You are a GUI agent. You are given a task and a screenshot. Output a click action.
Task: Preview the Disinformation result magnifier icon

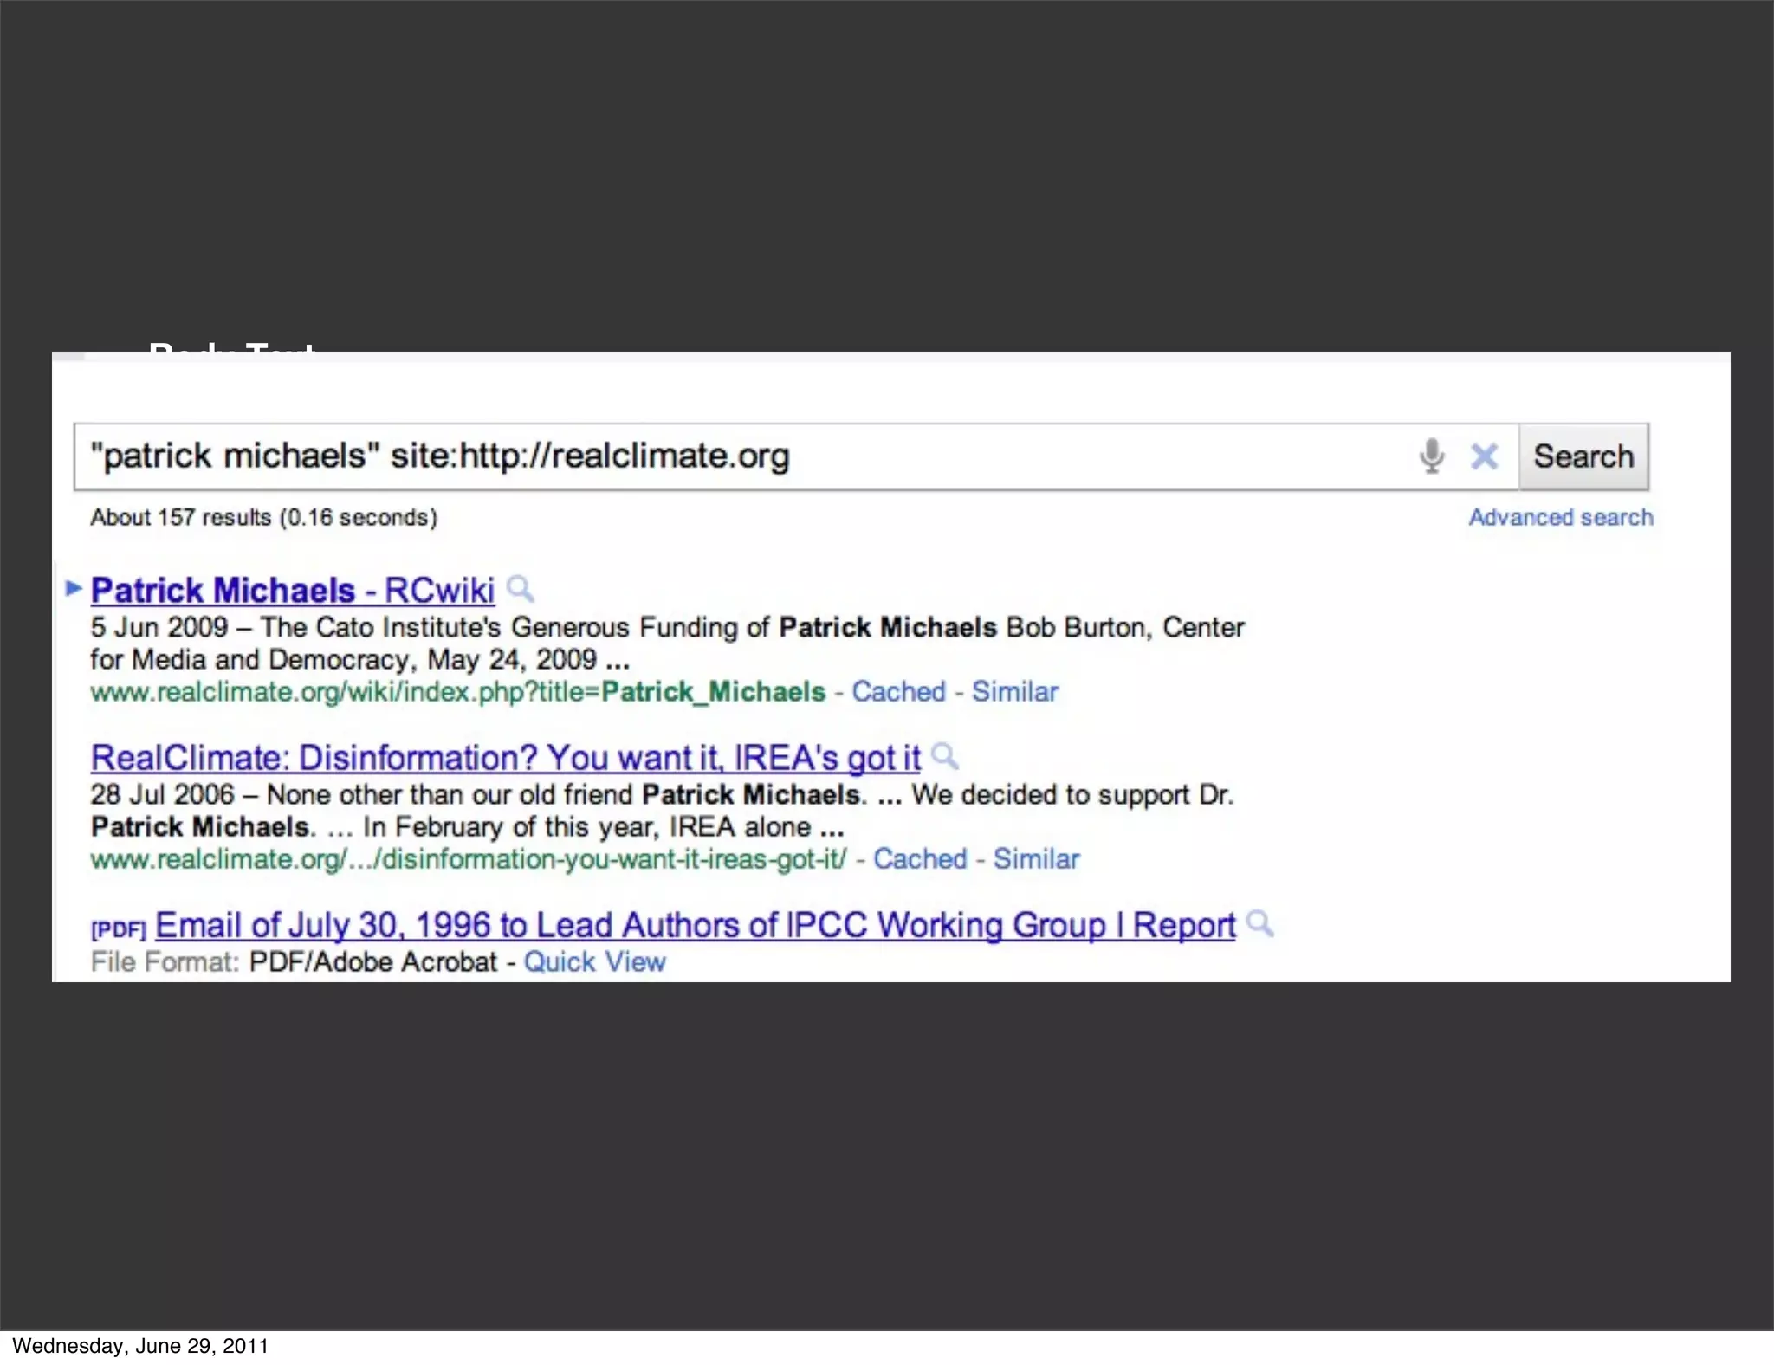click(x=945, y=757)
